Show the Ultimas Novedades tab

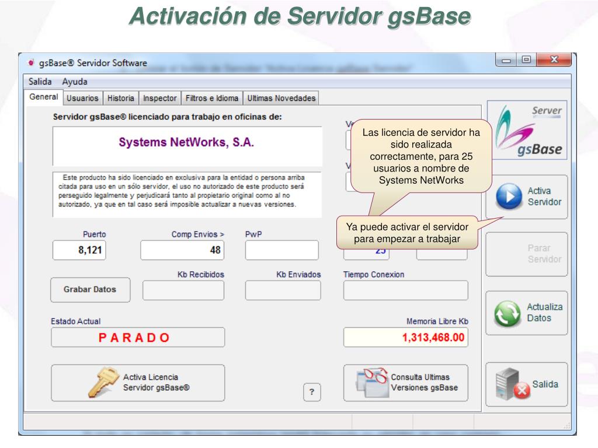(x=281, y=98)
